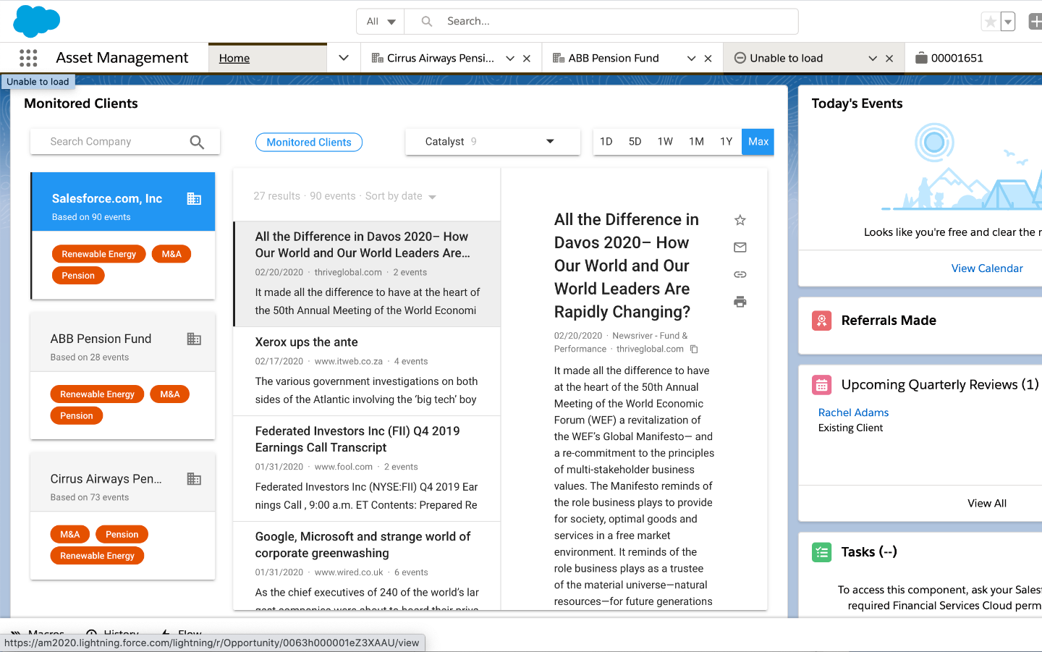
Task: Open the Cirrus Airways tab chevron menu
Action: (x=510, y=59)
